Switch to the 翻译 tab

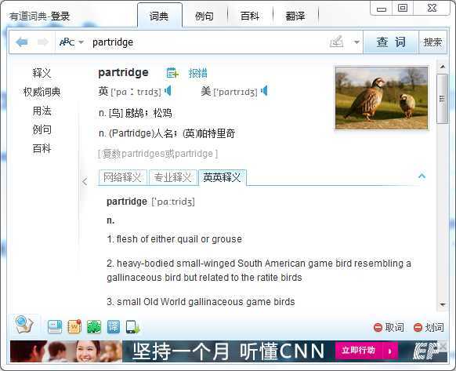[x=295, y=16]
